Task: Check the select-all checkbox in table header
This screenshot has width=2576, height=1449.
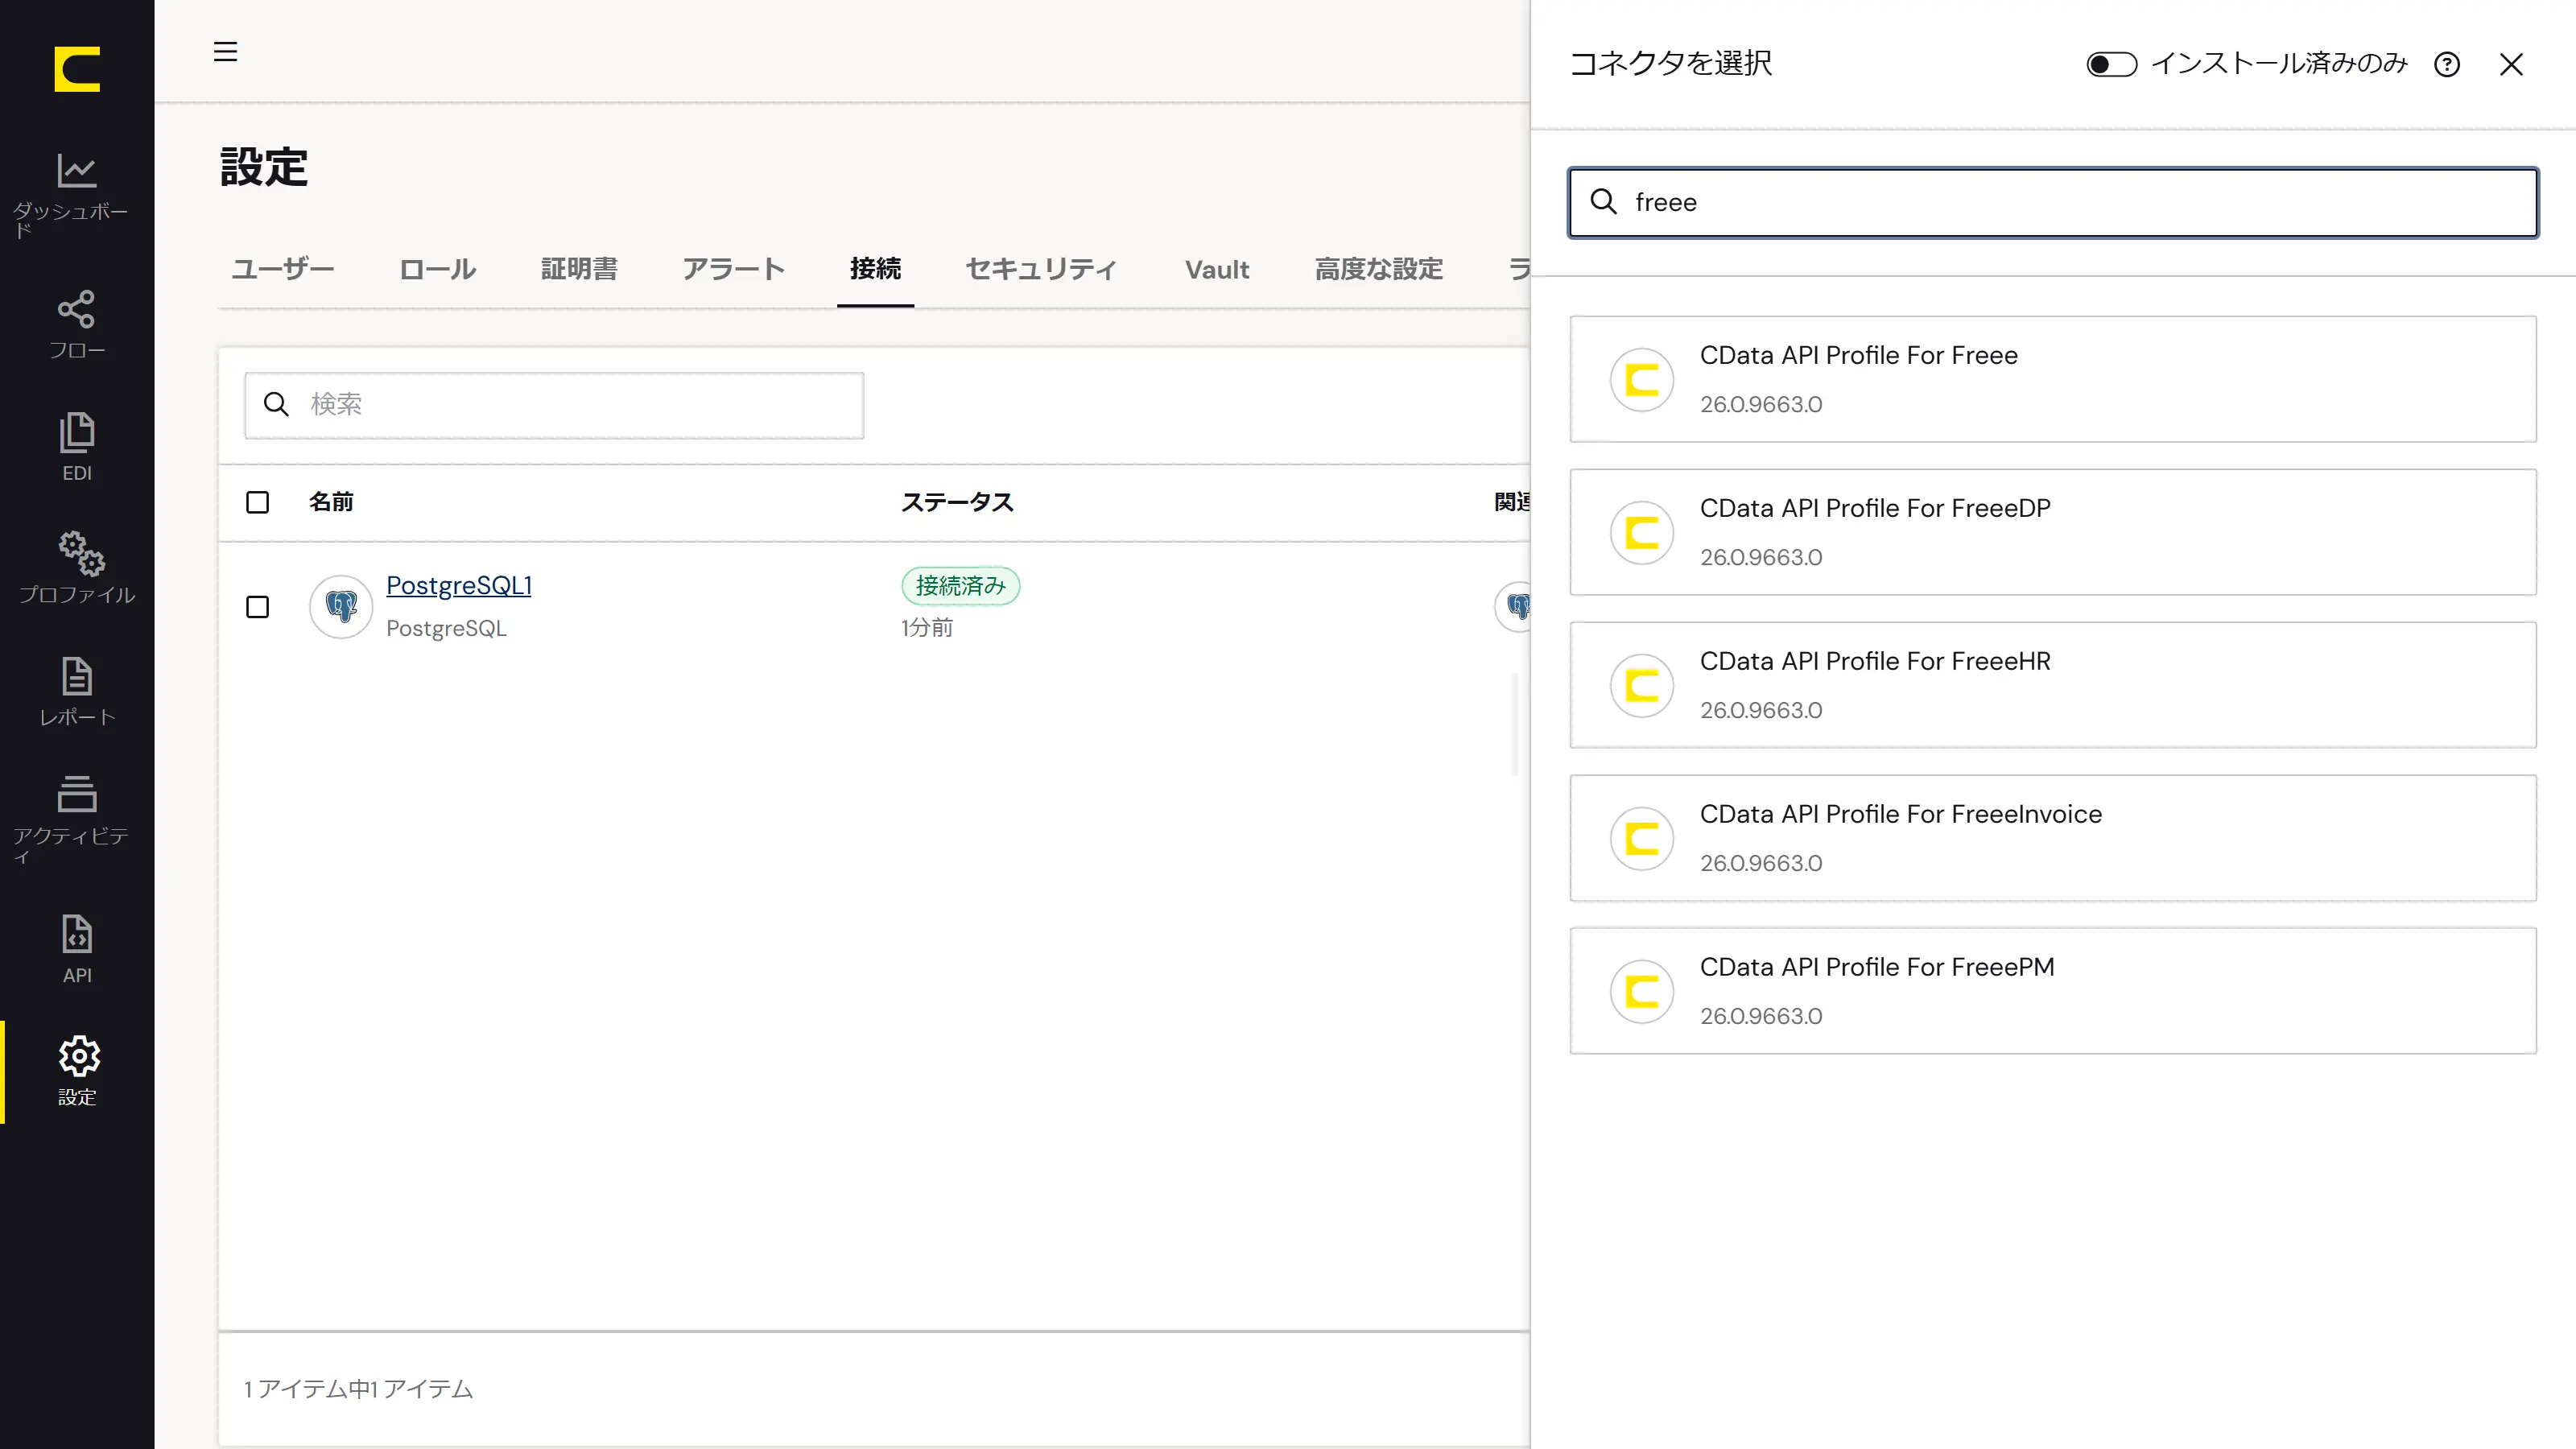Action: click(258, 502)
